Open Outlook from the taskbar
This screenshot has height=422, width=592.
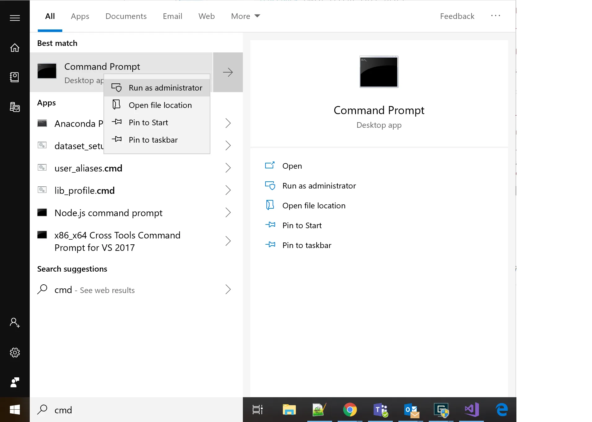click(411, 410)
